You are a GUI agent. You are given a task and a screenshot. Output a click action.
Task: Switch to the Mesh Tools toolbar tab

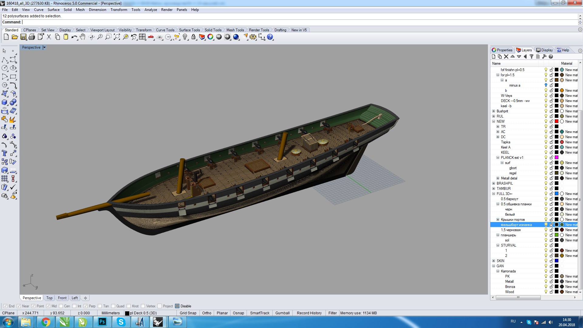pyautogui.click(x=235, y=30)
